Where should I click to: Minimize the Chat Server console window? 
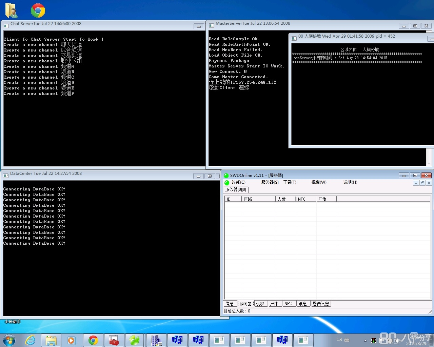coord(199,26)
